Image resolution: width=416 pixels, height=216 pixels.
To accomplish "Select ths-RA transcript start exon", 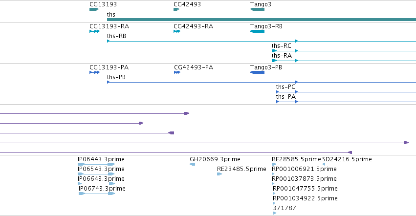I will 274,61.
